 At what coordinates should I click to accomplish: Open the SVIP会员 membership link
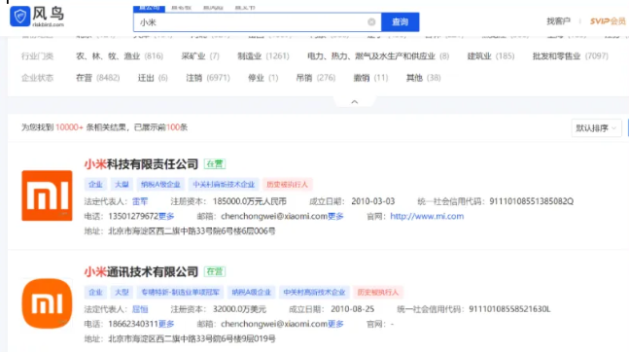click(608, 20)
